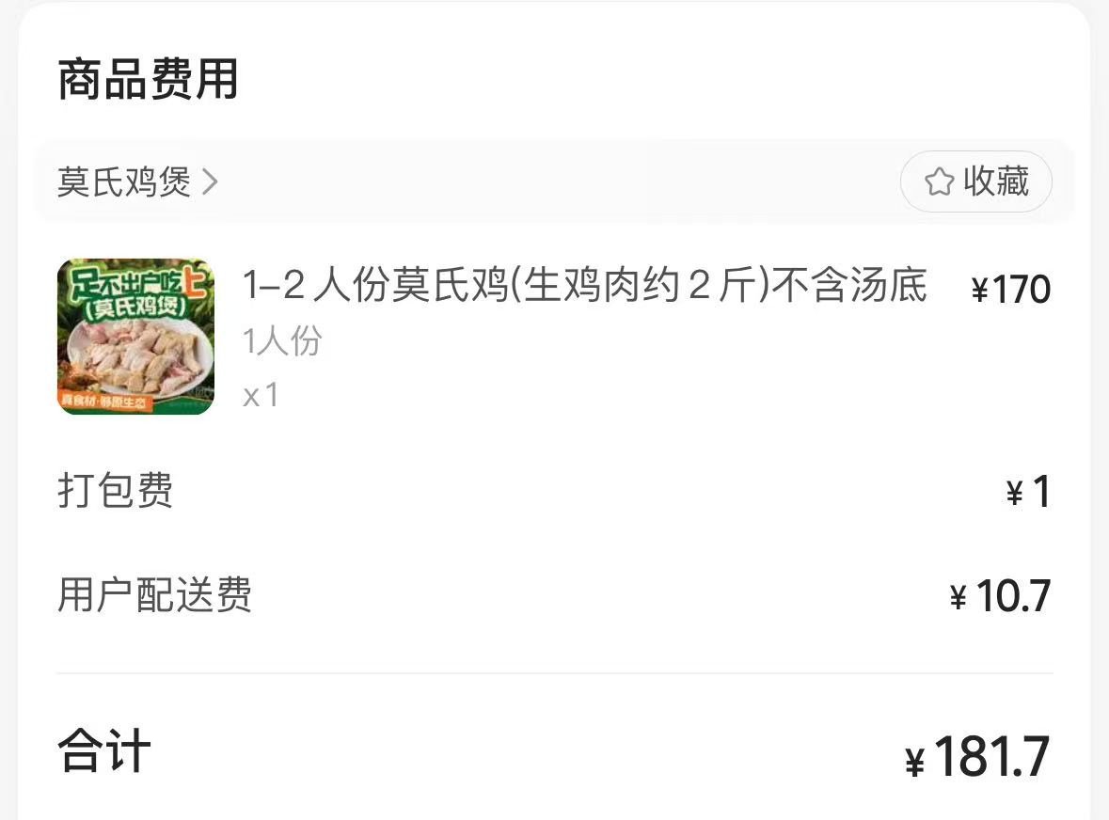Tap the 商品费用 section heading
This screenshot has height=820, width=1109.
pyautogui.click(x=148, y=79)
